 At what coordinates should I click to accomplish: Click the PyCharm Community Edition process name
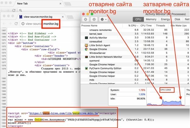point(105,68)
